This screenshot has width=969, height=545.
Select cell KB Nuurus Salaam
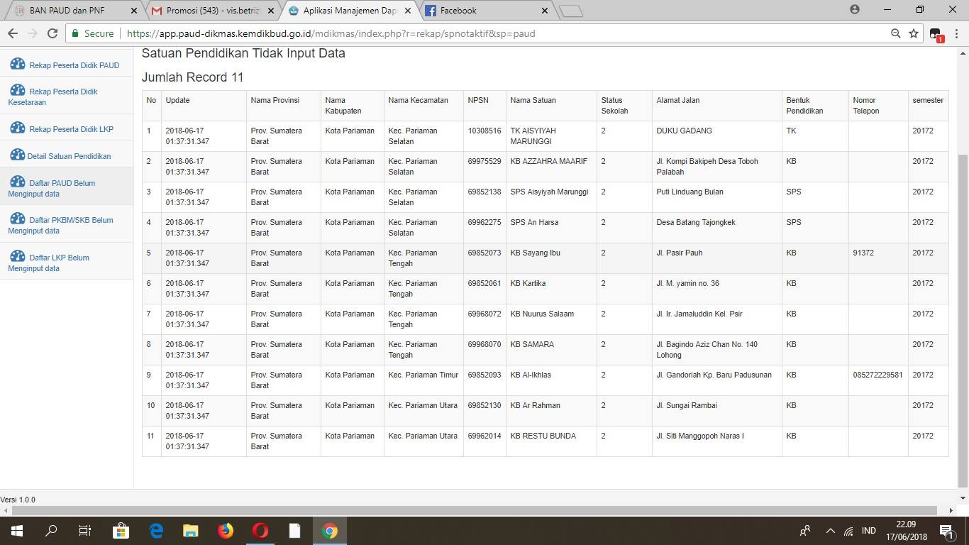[551, 319]
